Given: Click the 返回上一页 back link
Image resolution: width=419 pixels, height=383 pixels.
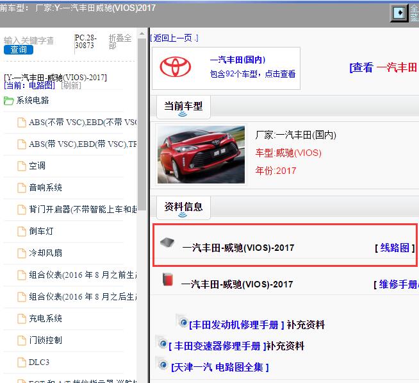Looking at the screenshot, I should (174, 38).
